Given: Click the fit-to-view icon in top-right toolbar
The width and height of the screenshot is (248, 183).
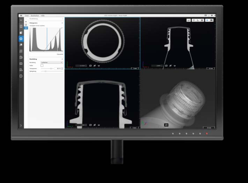Looking at the screenshot, I should pyautogui.click(x=202, y=20).
